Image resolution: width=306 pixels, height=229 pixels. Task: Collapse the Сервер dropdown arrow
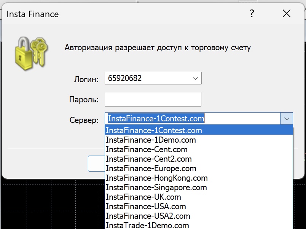[287, 119]
